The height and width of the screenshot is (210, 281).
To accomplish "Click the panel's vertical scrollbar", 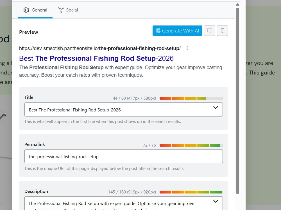I will [x=237, y=101].
